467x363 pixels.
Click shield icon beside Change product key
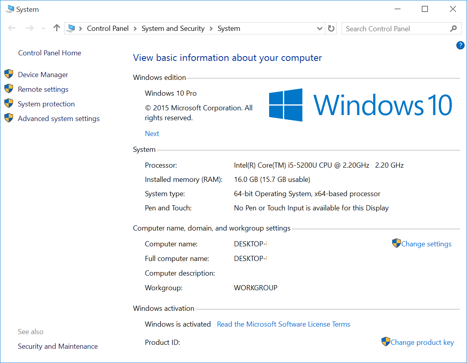[386, 342]
